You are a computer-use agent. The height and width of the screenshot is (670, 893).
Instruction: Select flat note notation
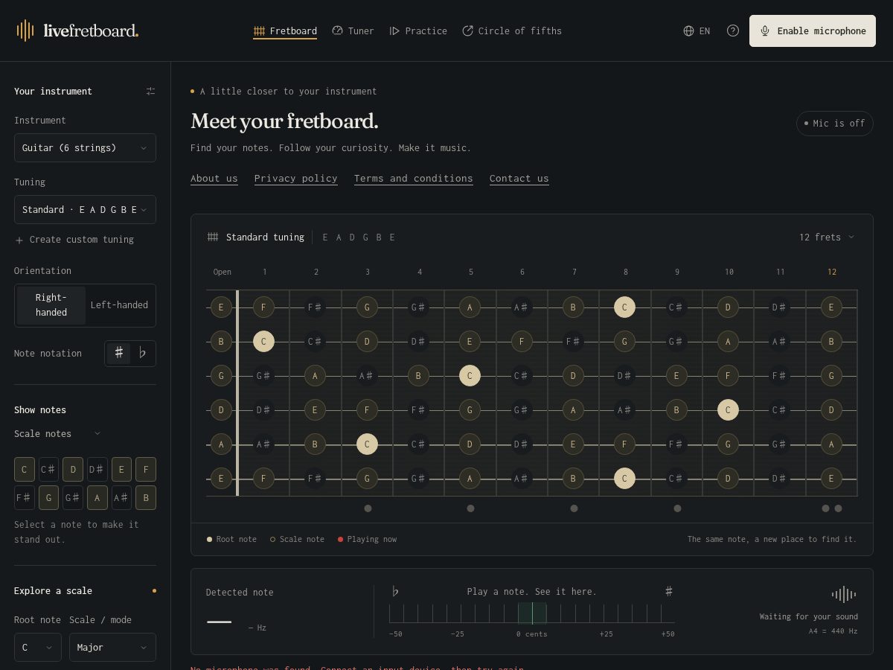(142, 353)
